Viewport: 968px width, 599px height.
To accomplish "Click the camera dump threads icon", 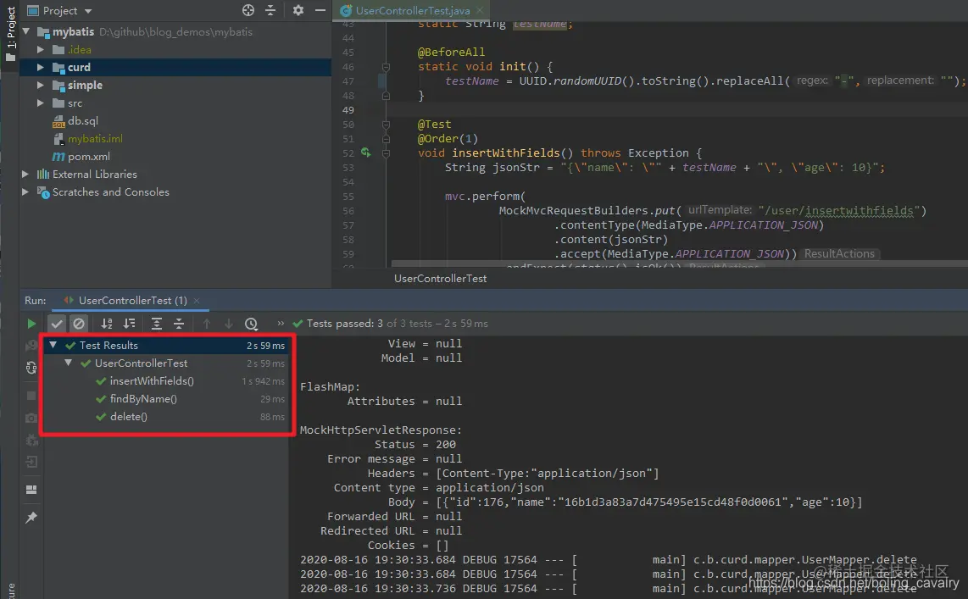I will [x=31, y=419].
